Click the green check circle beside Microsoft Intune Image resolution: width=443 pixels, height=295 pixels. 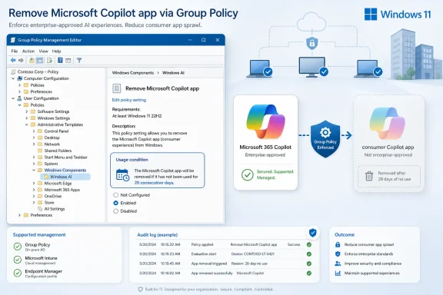[18, 260]
